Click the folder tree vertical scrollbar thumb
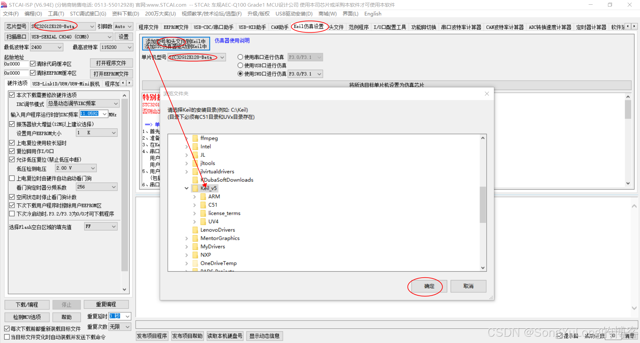Image resolution: width=640 pixels, height=343 pixels. point(483,205)
